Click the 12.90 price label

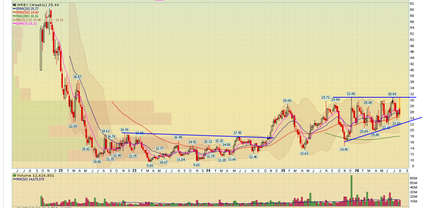[117, 155]
